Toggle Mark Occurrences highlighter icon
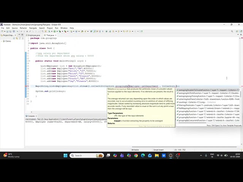Image resolution: width=243 pixels, height=182 pixels. coord(94,31)
